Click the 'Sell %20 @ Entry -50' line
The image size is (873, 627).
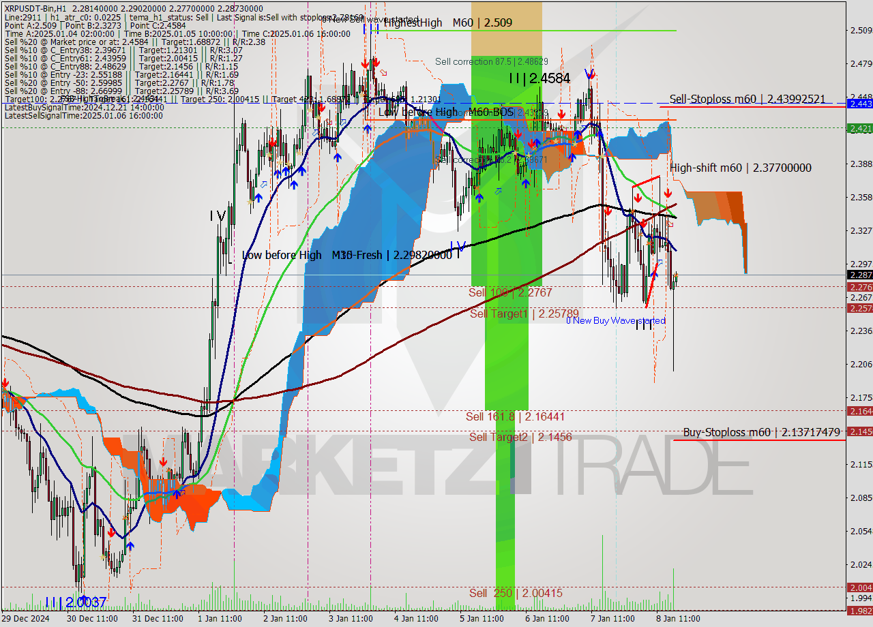(121, 83)
